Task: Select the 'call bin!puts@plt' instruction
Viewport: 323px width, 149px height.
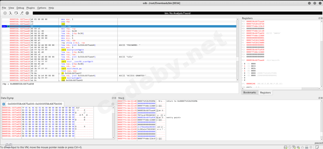Action: point(71,78)
